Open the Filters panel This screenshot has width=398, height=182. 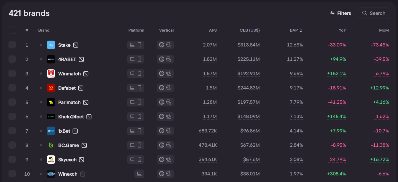[x=341, y=13]
